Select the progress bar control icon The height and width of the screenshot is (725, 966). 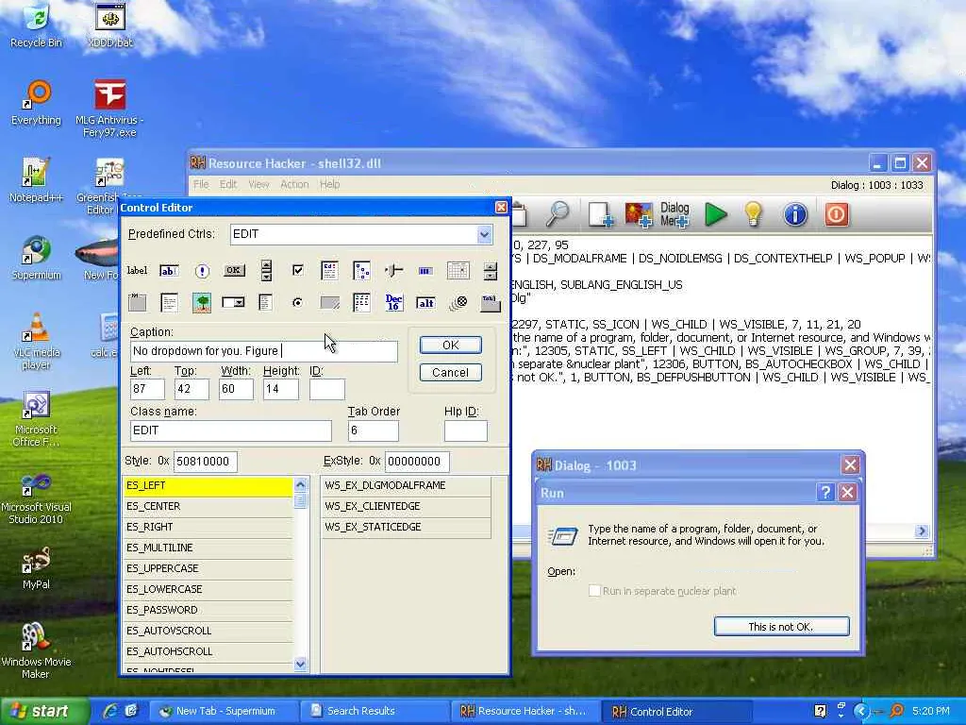coord(425,270)
